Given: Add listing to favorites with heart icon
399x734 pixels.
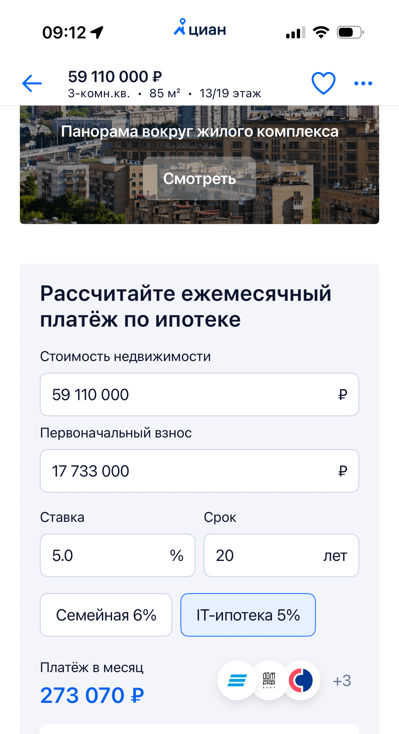Looking at the screenshot, I should [323, 83].
